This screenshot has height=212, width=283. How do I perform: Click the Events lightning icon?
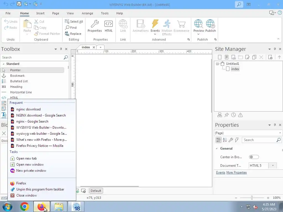(x=155, y=24)
